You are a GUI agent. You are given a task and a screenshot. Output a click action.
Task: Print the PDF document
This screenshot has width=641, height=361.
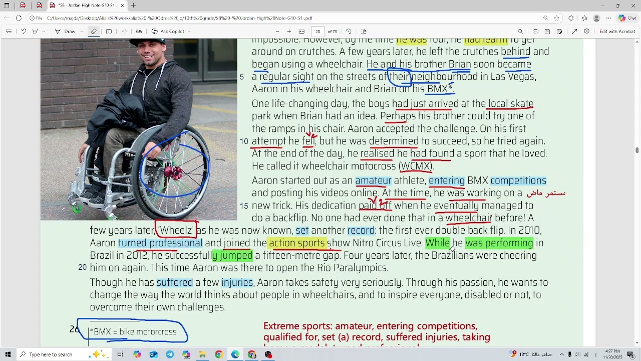coord(535,31)
